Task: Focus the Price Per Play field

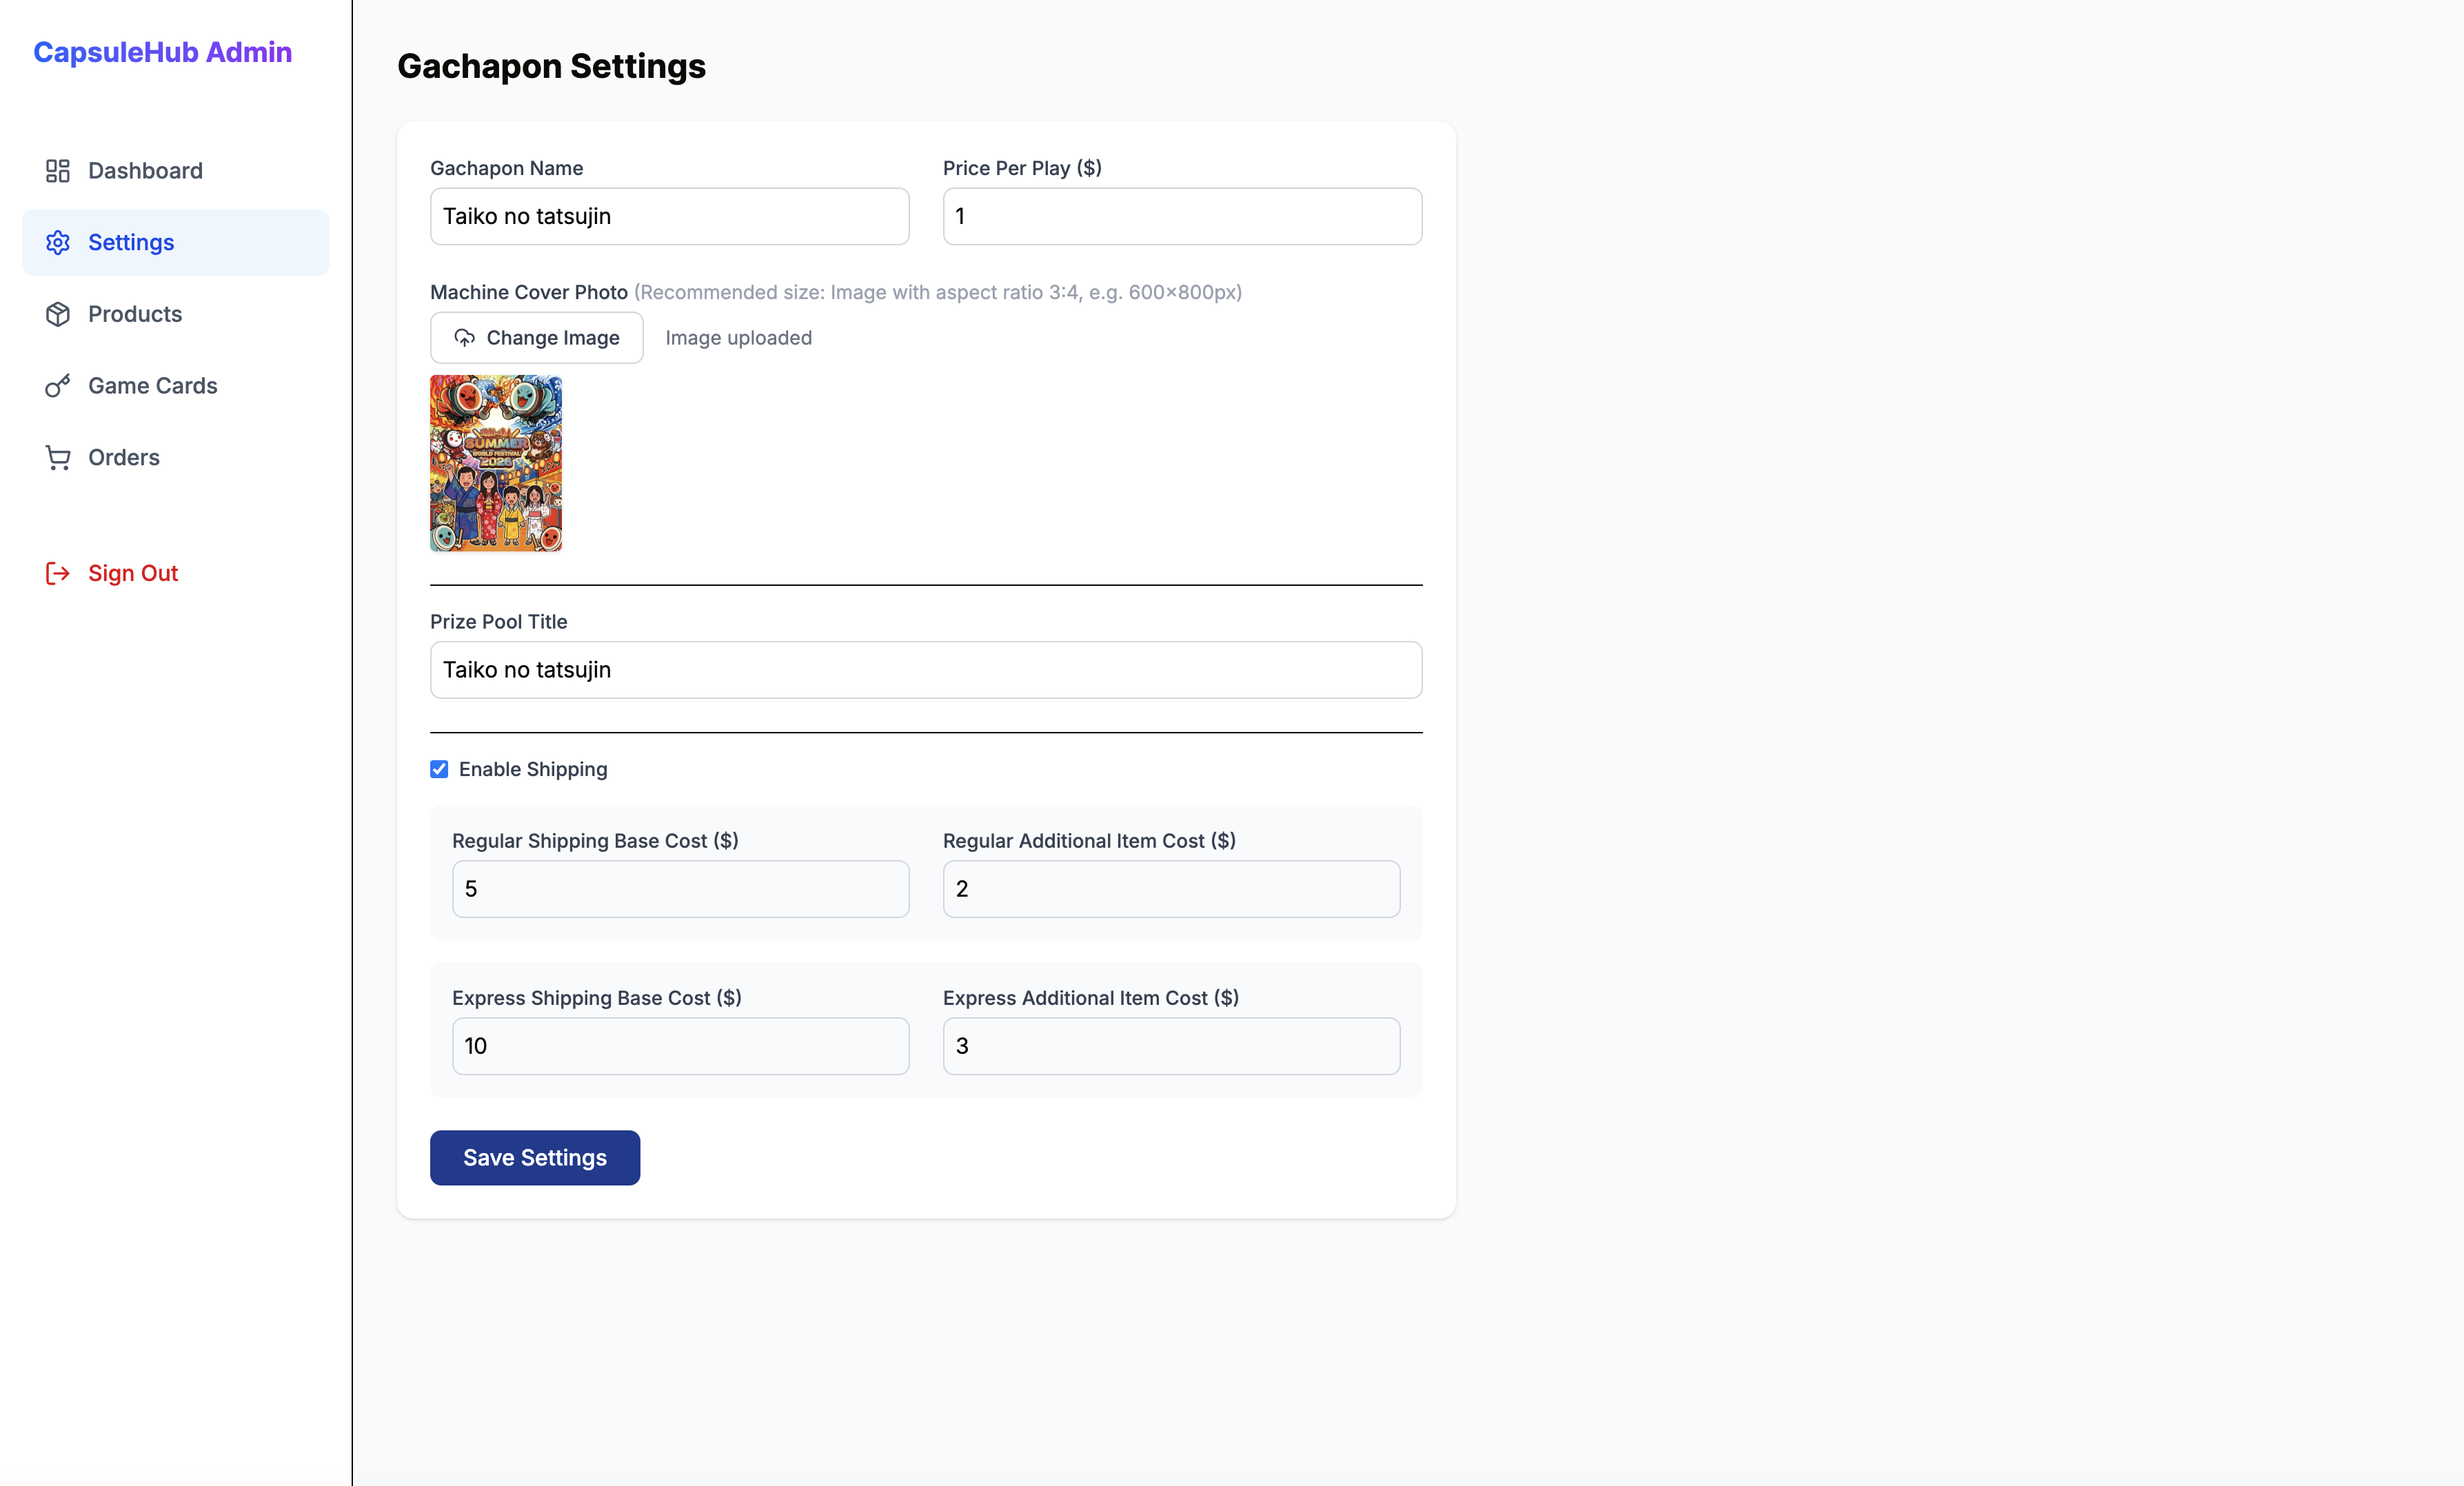Action: pyautogui.click(x=1182, y=216)
